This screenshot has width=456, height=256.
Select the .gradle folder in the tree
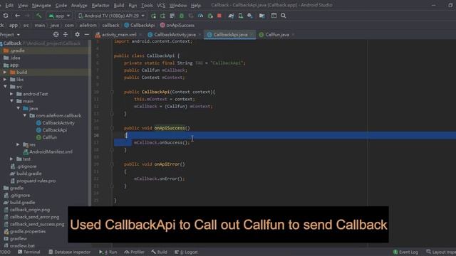tap(14, 50)
